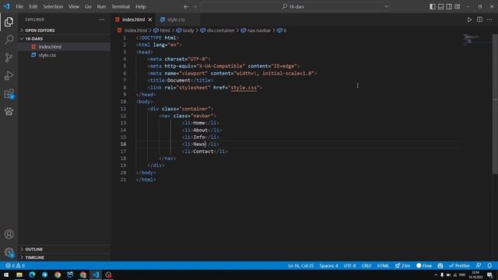Open the Accounts menu icon

tap(9, 234)
